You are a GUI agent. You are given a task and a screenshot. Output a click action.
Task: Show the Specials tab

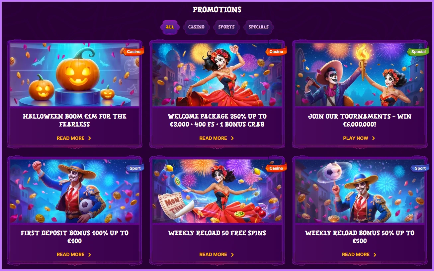(x=259, y=27)
